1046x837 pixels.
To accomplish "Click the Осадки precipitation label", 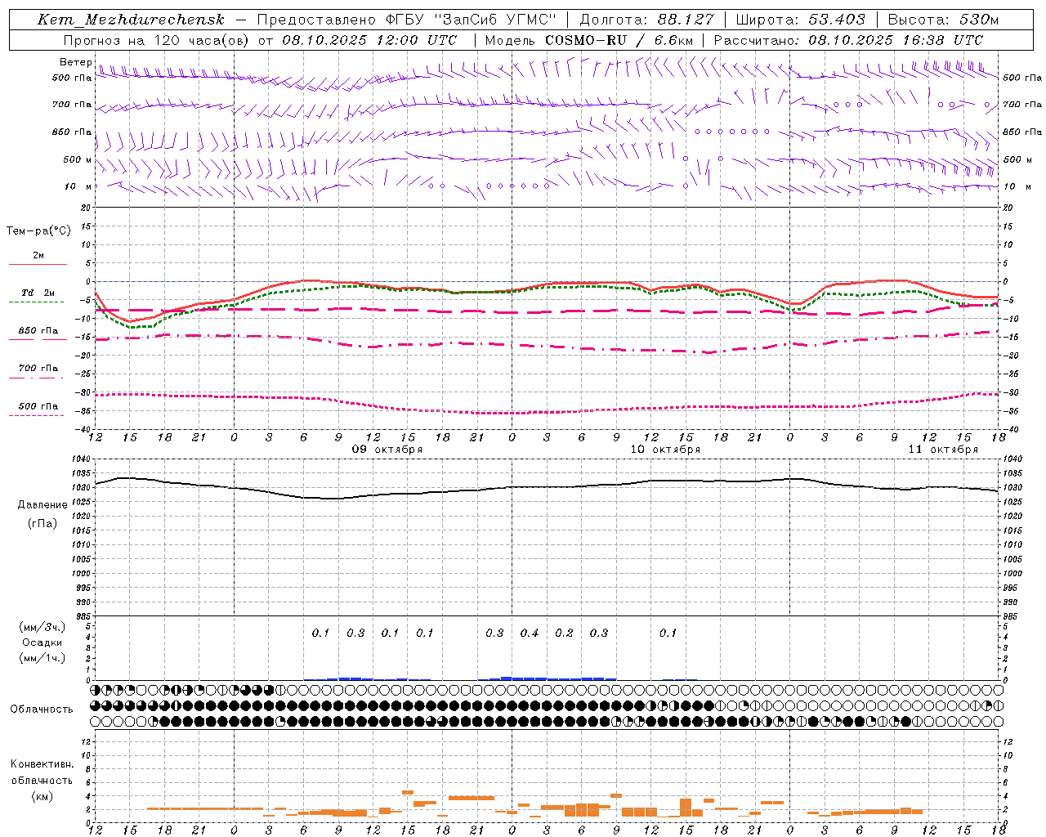I will 42,642.
